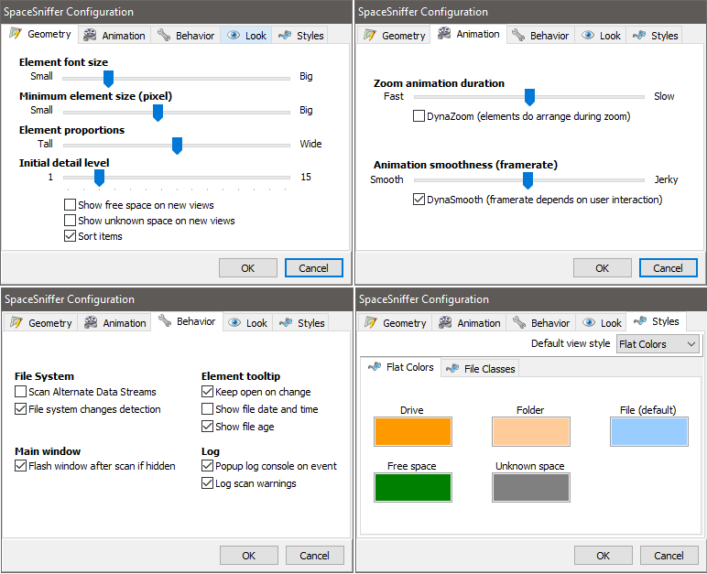Click Geometry icon in top-right Animation window
This screenshot has width=707, height=574.
point(370,35)
